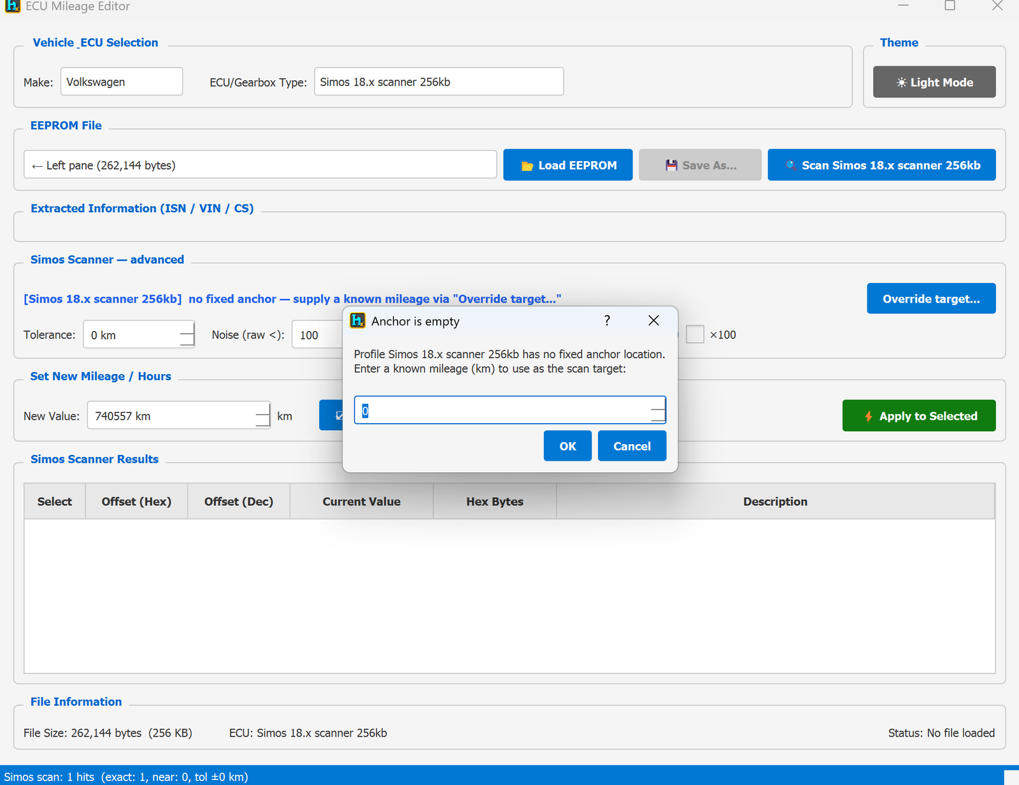
Task: Maximize the ECU Mileage Editor window
Action: [x=950, y=6]
